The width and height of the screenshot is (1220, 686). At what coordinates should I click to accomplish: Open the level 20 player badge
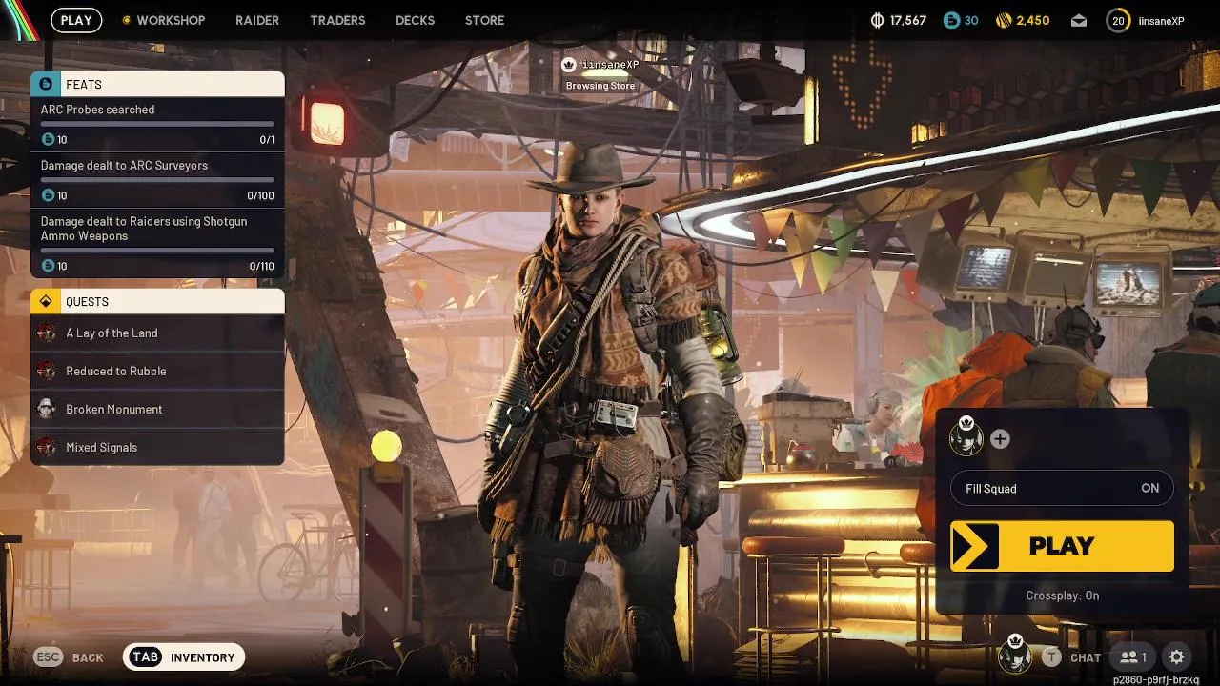click(x=1118, y=20)
